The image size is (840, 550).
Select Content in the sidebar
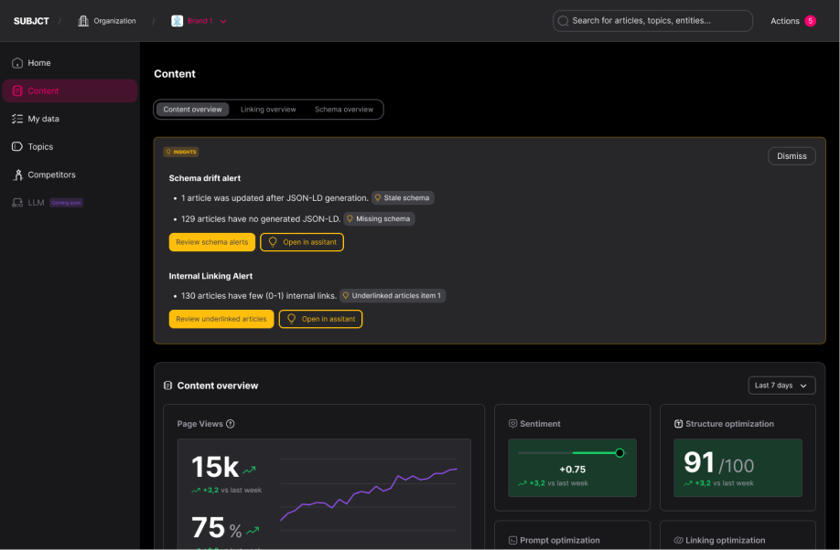[70, 90]
